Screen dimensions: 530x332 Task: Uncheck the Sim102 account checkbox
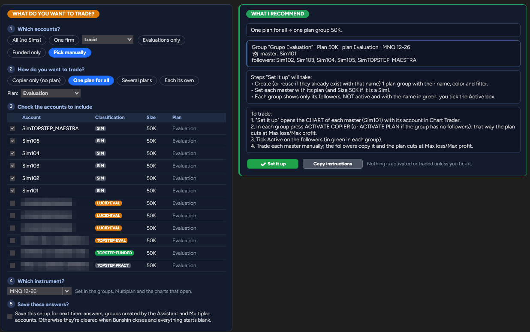pyautogui.click(x=12, y=178)
